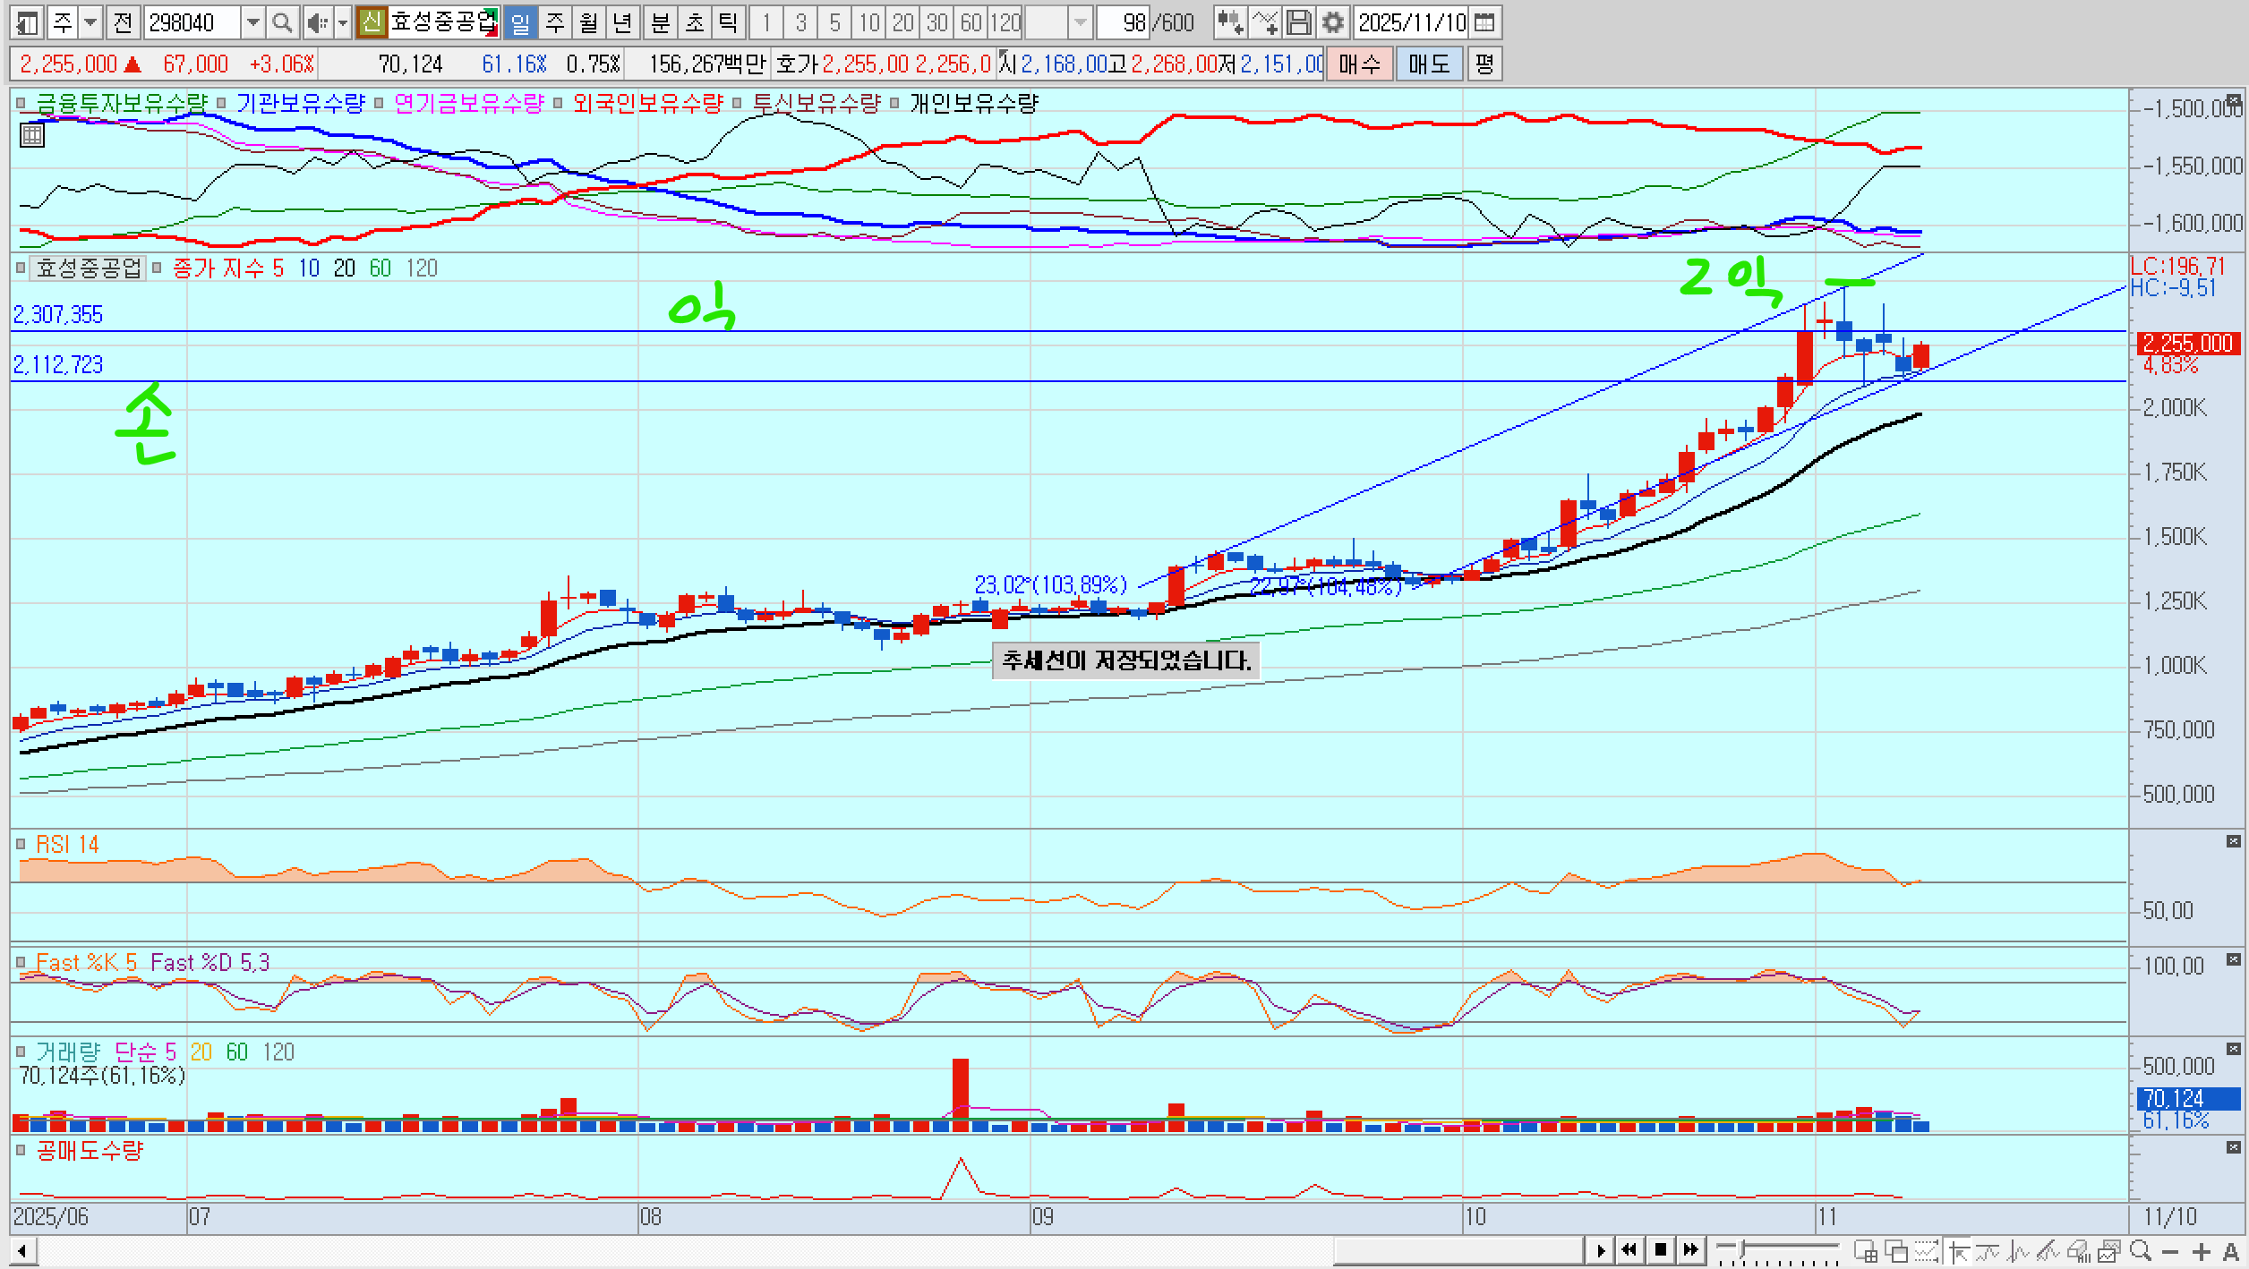Switch to the 월 monthly chart tab
Viewport: 2249px width, 1269px height.
[x=588, y=22]
